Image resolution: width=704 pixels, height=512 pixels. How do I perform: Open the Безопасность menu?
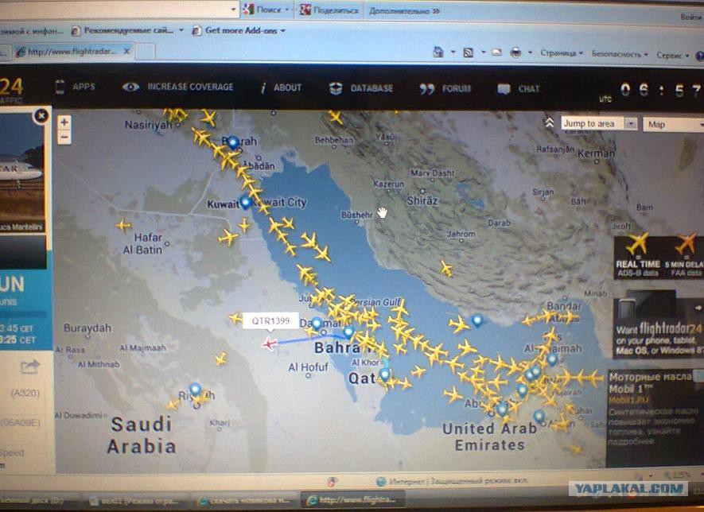tap(620, 54)
